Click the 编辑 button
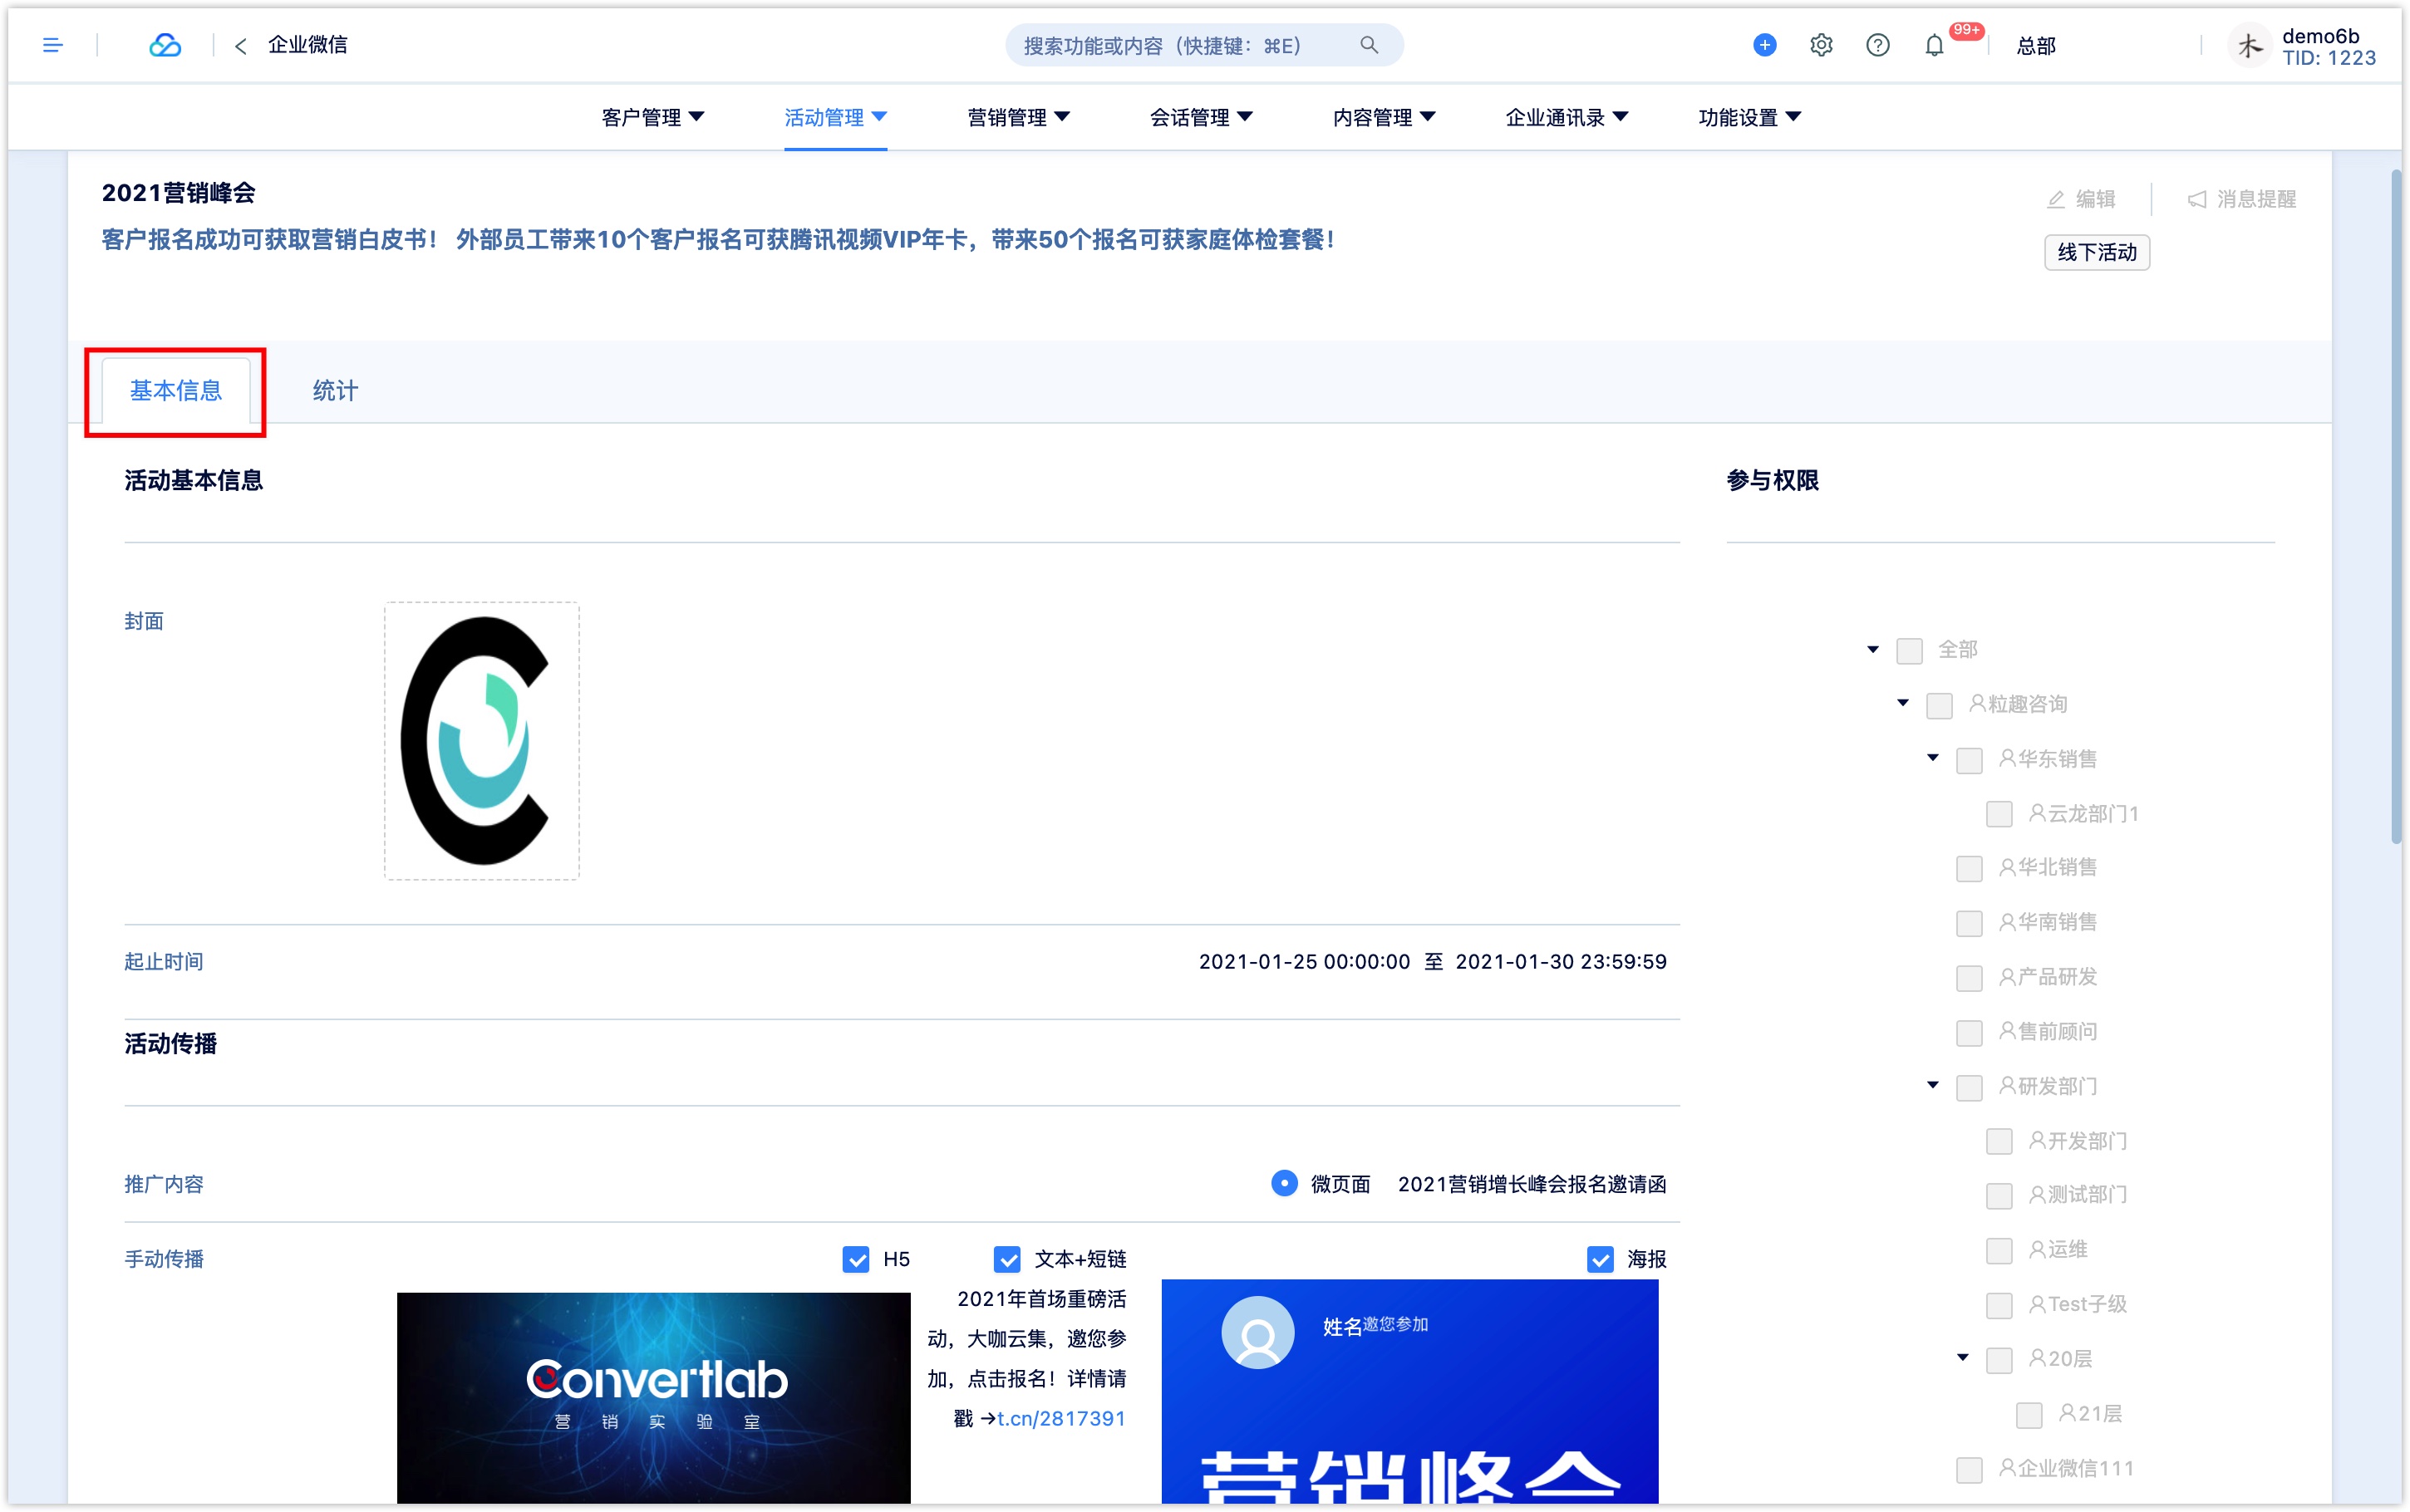 (x=2081, y=199)
